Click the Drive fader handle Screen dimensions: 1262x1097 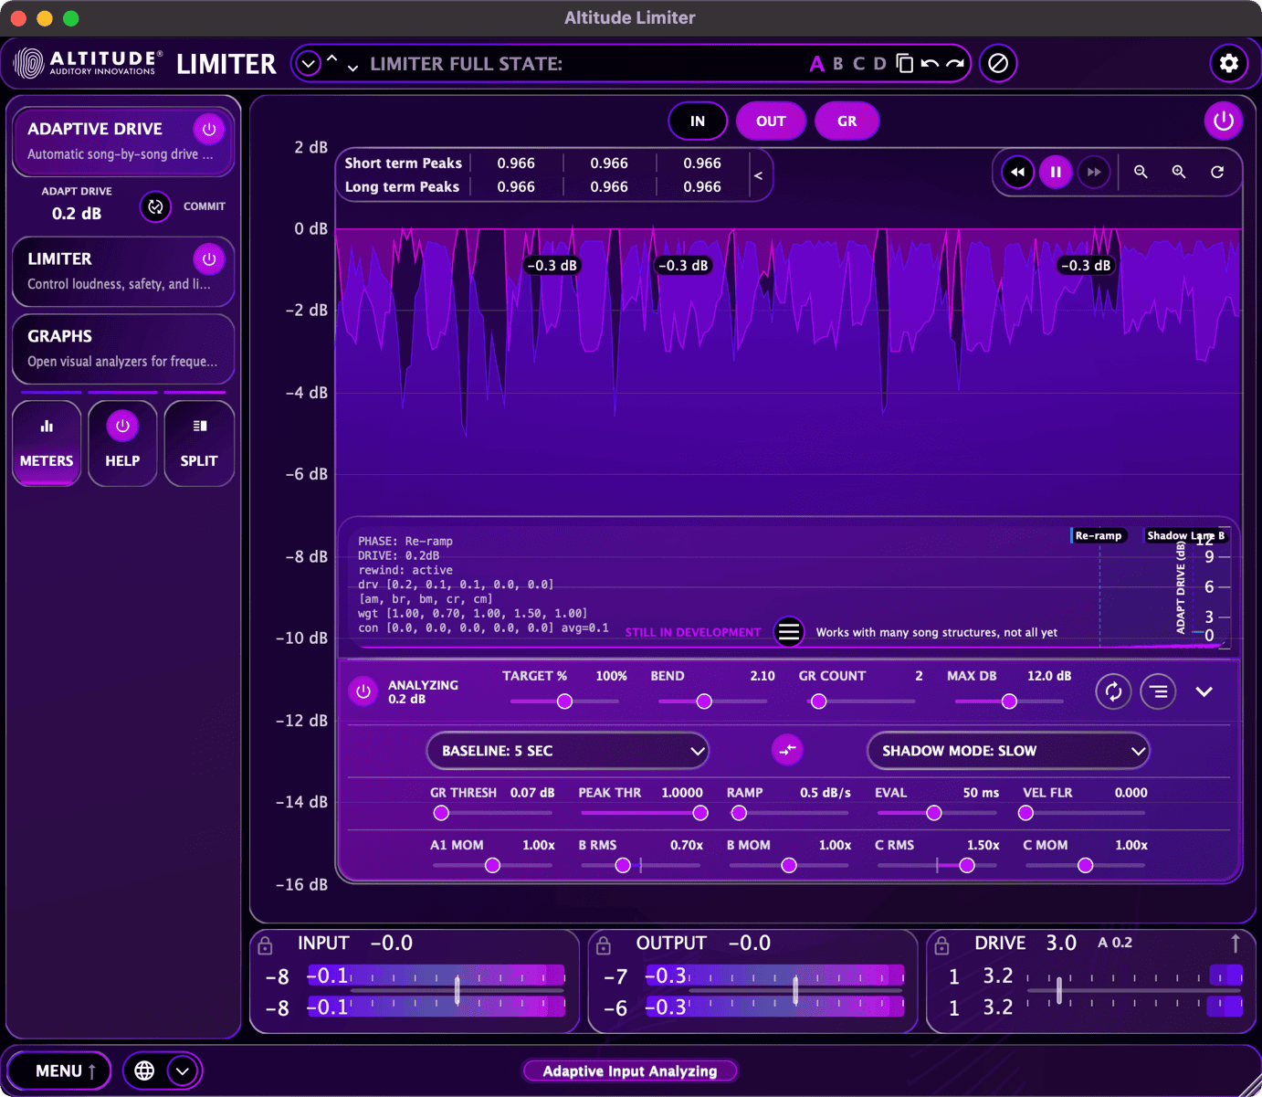[x=1059, y=990]
